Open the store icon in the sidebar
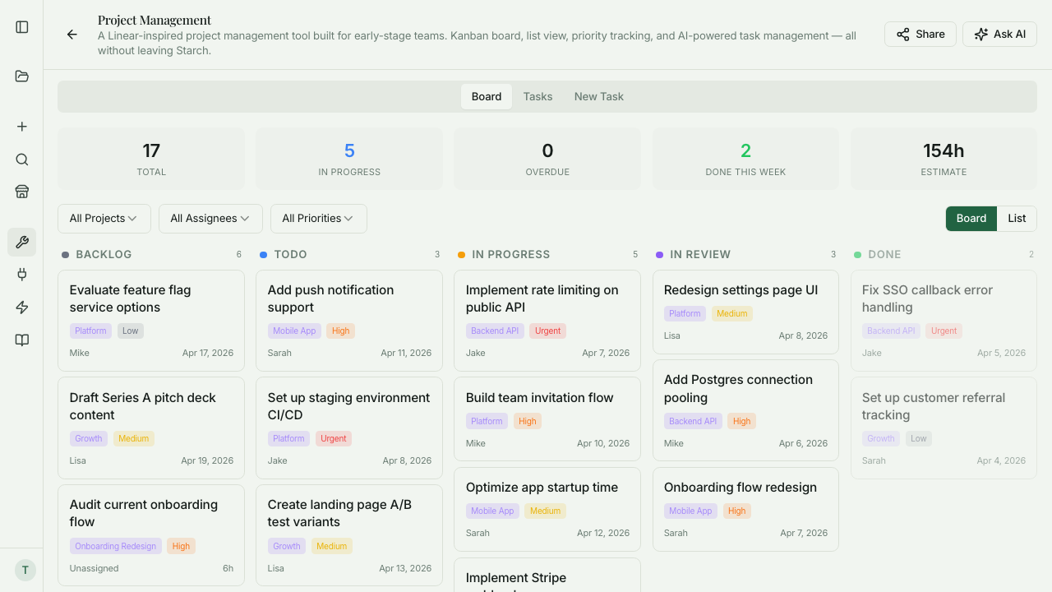Screen dimensions: 1052x592 [x=21, y=192]
